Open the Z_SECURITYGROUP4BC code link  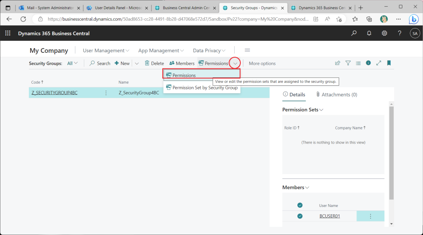point(55,93)
